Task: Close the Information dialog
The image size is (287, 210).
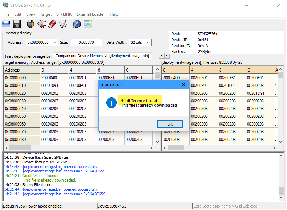Action: [x=183, y=84]
